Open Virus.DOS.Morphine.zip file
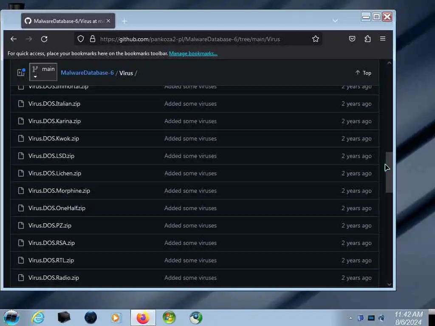Screen dimensions: 435x326 pos(59,191)
